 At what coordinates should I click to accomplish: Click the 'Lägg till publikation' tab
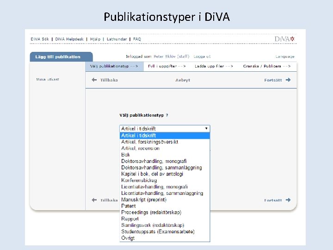(x=61, y=57)
